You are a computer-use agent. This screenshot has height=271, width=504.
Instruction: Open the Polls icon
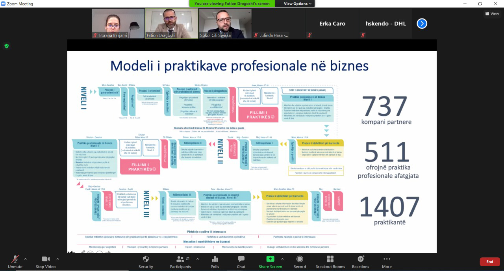(215, 259)
